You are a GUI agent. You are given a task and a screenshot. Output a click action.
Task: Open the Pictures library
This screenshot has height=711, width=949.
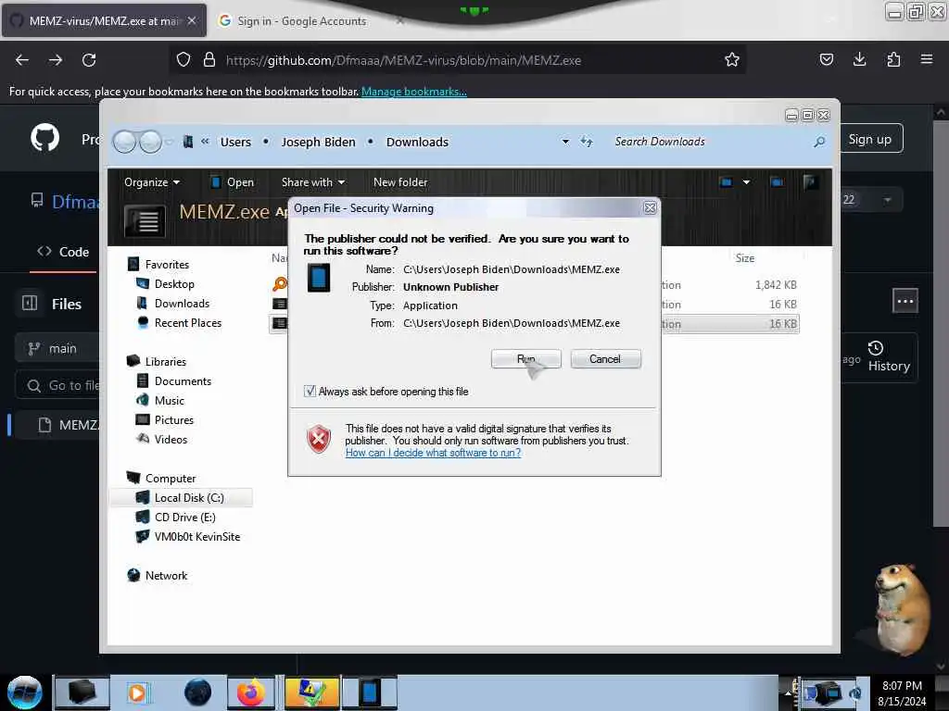[x=165, y=419]
